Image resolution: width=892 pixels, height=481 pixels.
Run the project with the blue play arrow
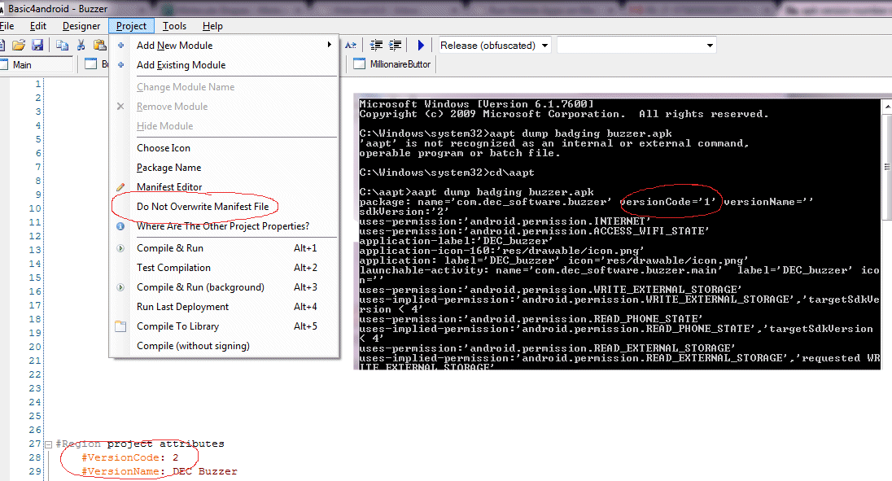click(421, 45)
